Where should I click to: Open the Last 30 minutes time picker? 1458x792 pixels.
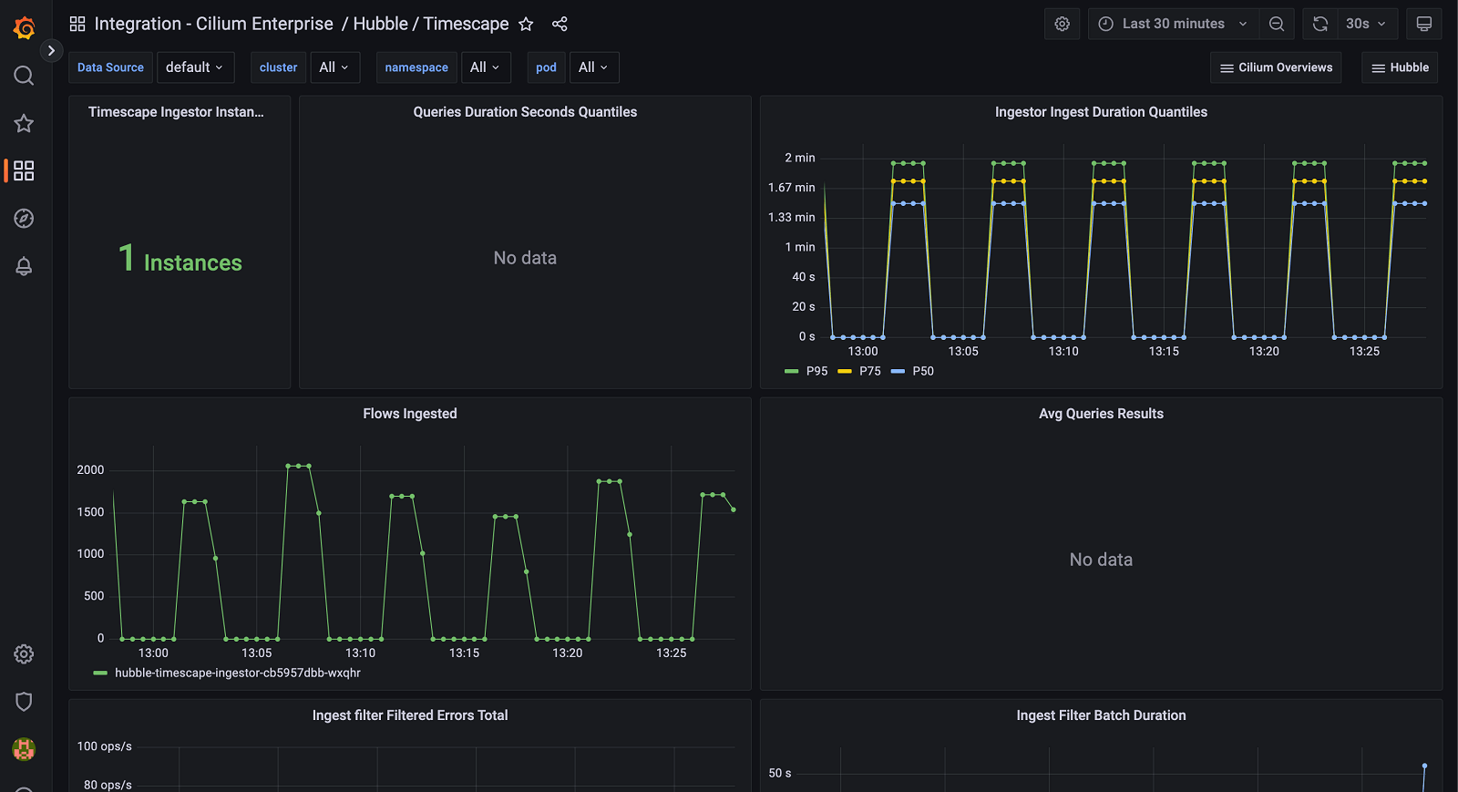[x=1173, y=24]
